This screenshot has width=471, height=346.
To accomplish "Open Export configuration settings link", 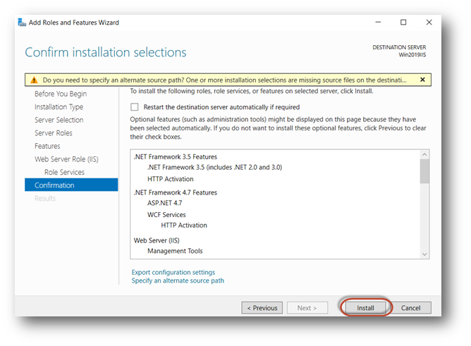I will [173, 272].
